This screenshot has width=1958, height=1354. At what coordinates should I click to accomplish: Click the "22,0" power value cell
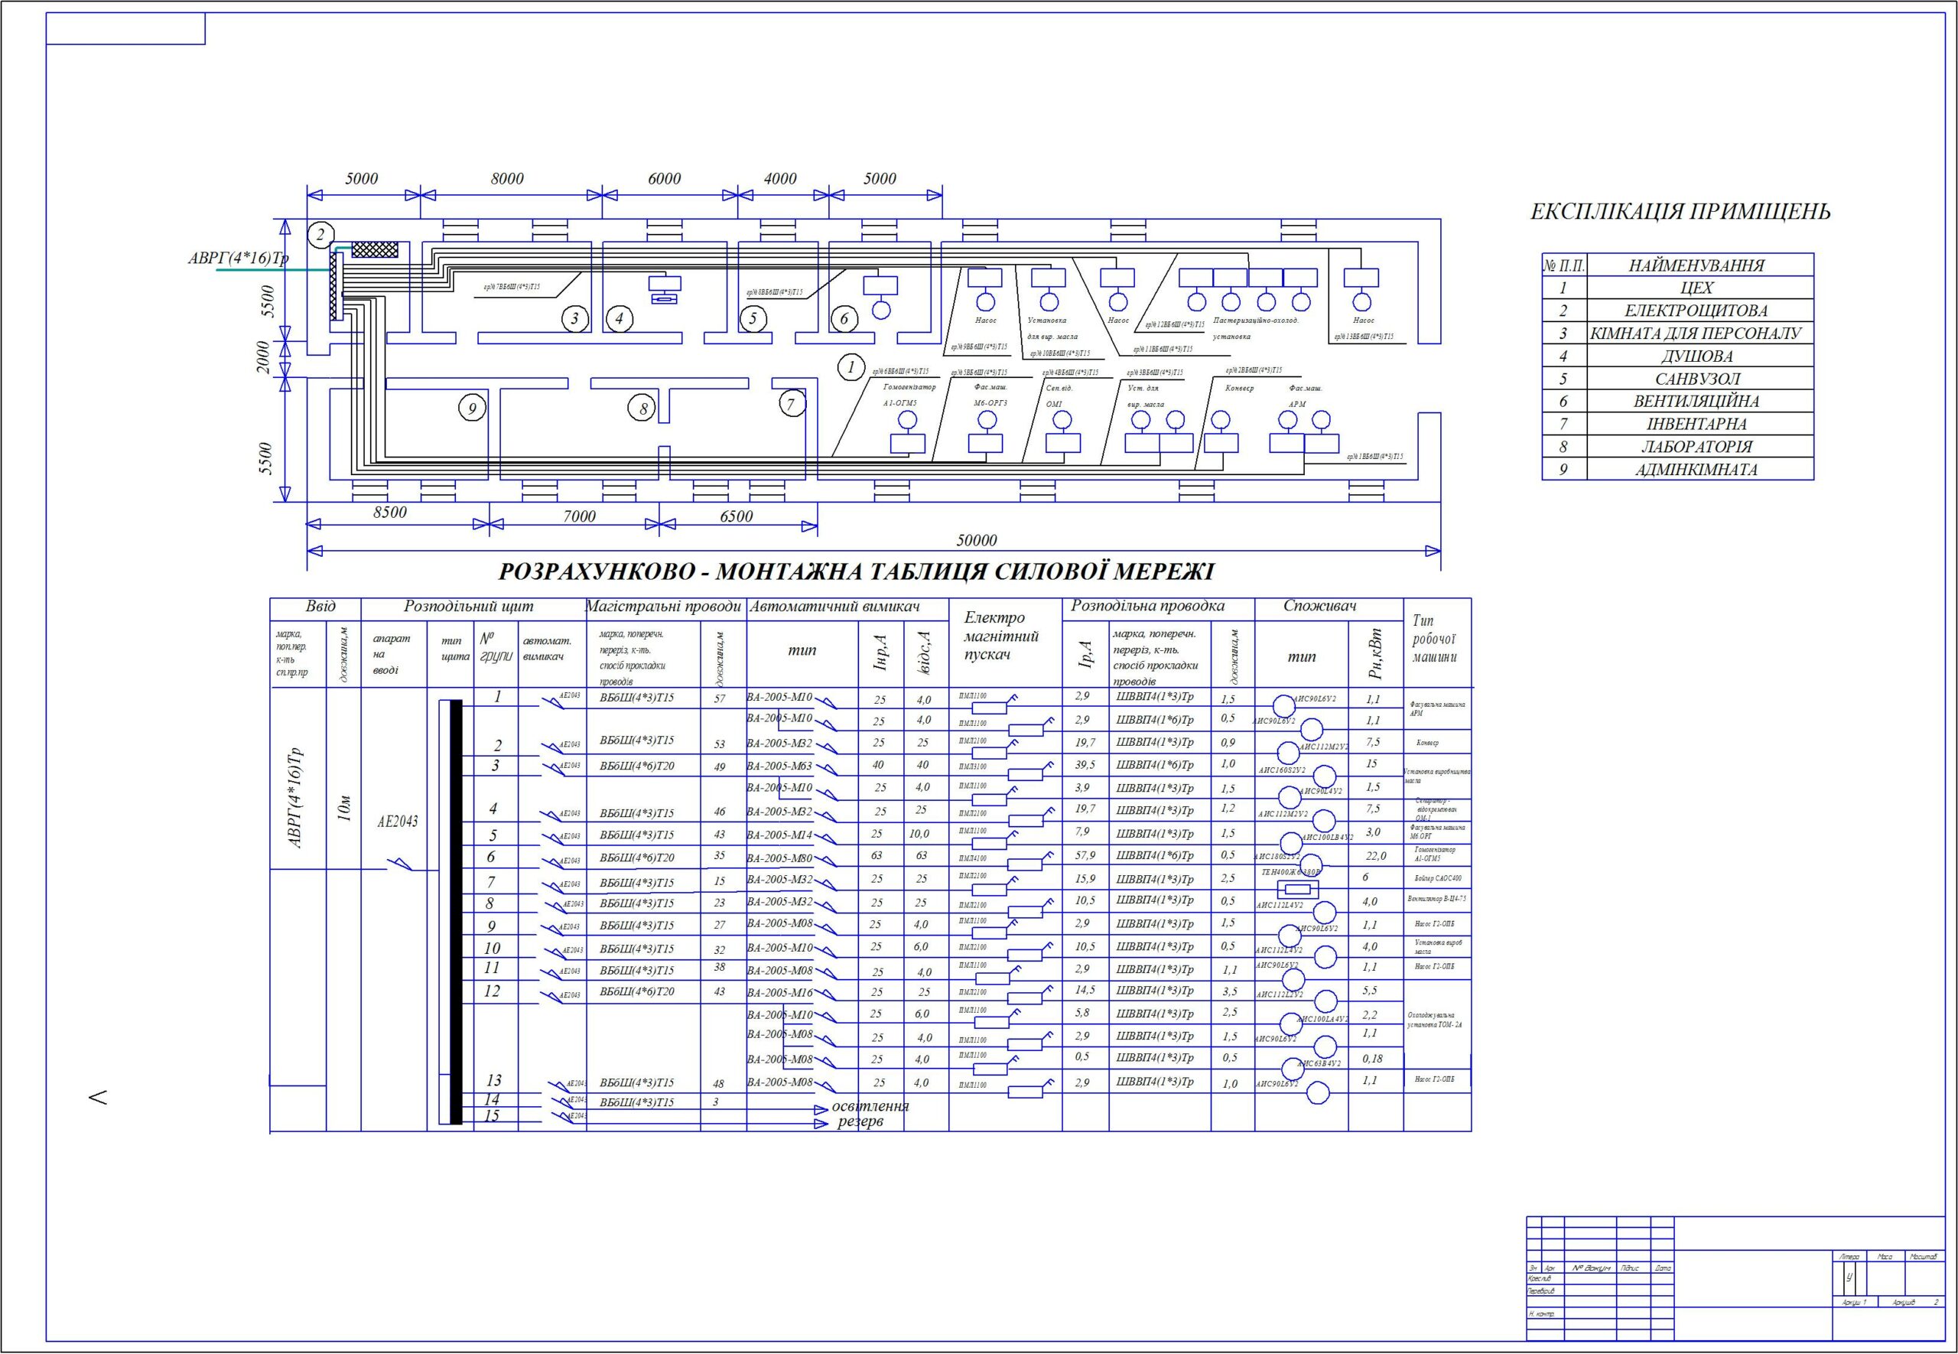(x=1376, y=856)
